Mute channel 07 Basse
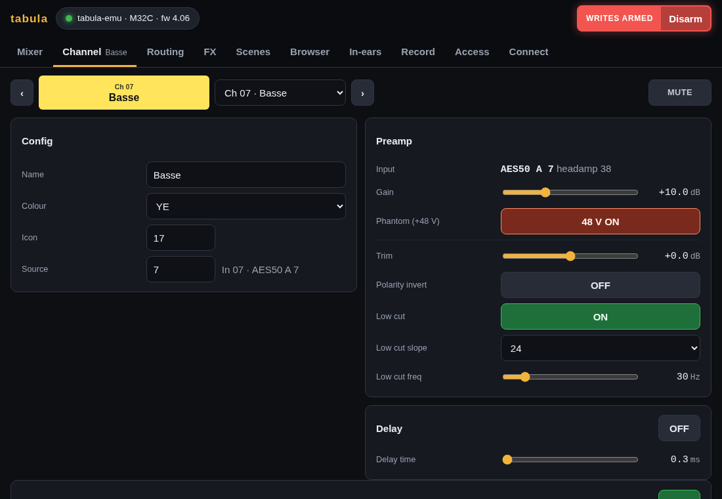722x499 pixels. [679, 93]
